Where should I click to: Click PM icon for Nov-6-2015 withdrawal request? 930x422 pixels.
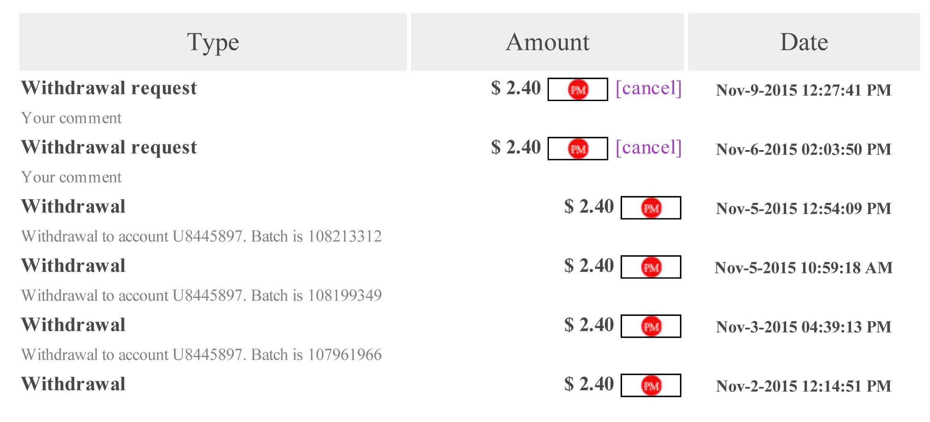(x=577, y=149)
